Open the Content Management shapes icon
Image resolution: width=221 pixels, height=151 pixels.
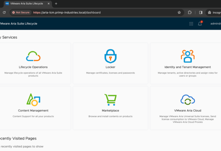coord(33,100)
